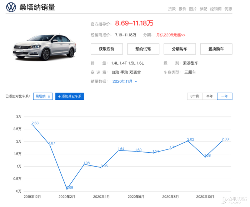Click the 预约试驾 button

point(143,49)
